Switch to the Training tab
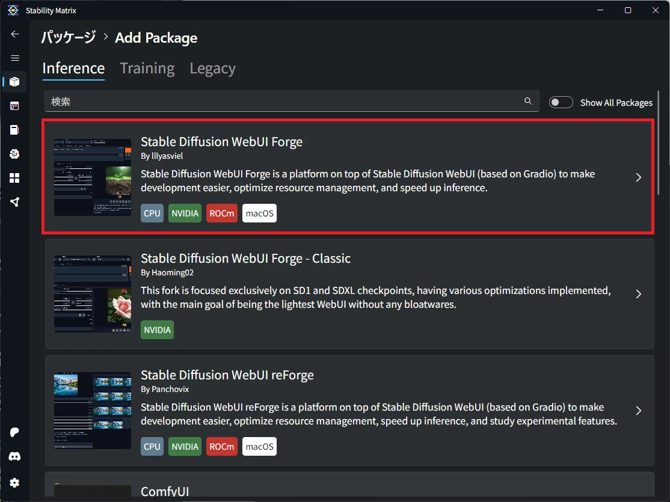The width and height of the screenshot is (670, 502). click(x=147, y=69)
